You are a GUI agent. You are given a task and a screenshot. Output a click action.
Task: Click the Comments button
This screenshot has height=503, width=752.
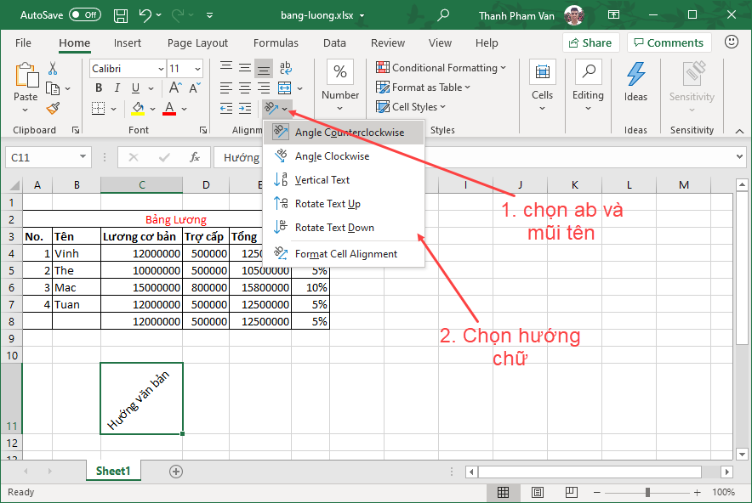point(669,42)
